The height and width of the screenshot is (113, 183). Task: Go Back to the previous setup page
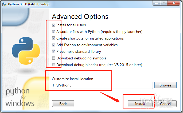63,104
